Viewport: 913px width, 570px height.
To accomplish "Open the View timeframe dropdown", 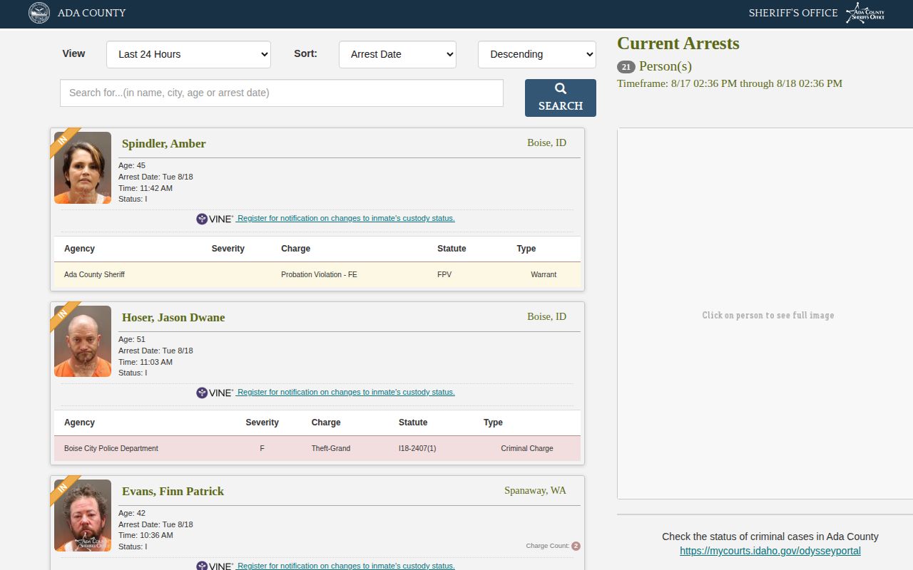I will click(188, 54).
